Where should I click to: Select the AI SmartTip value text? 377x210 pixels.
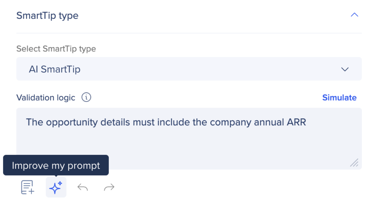click(x=55, y=69)
